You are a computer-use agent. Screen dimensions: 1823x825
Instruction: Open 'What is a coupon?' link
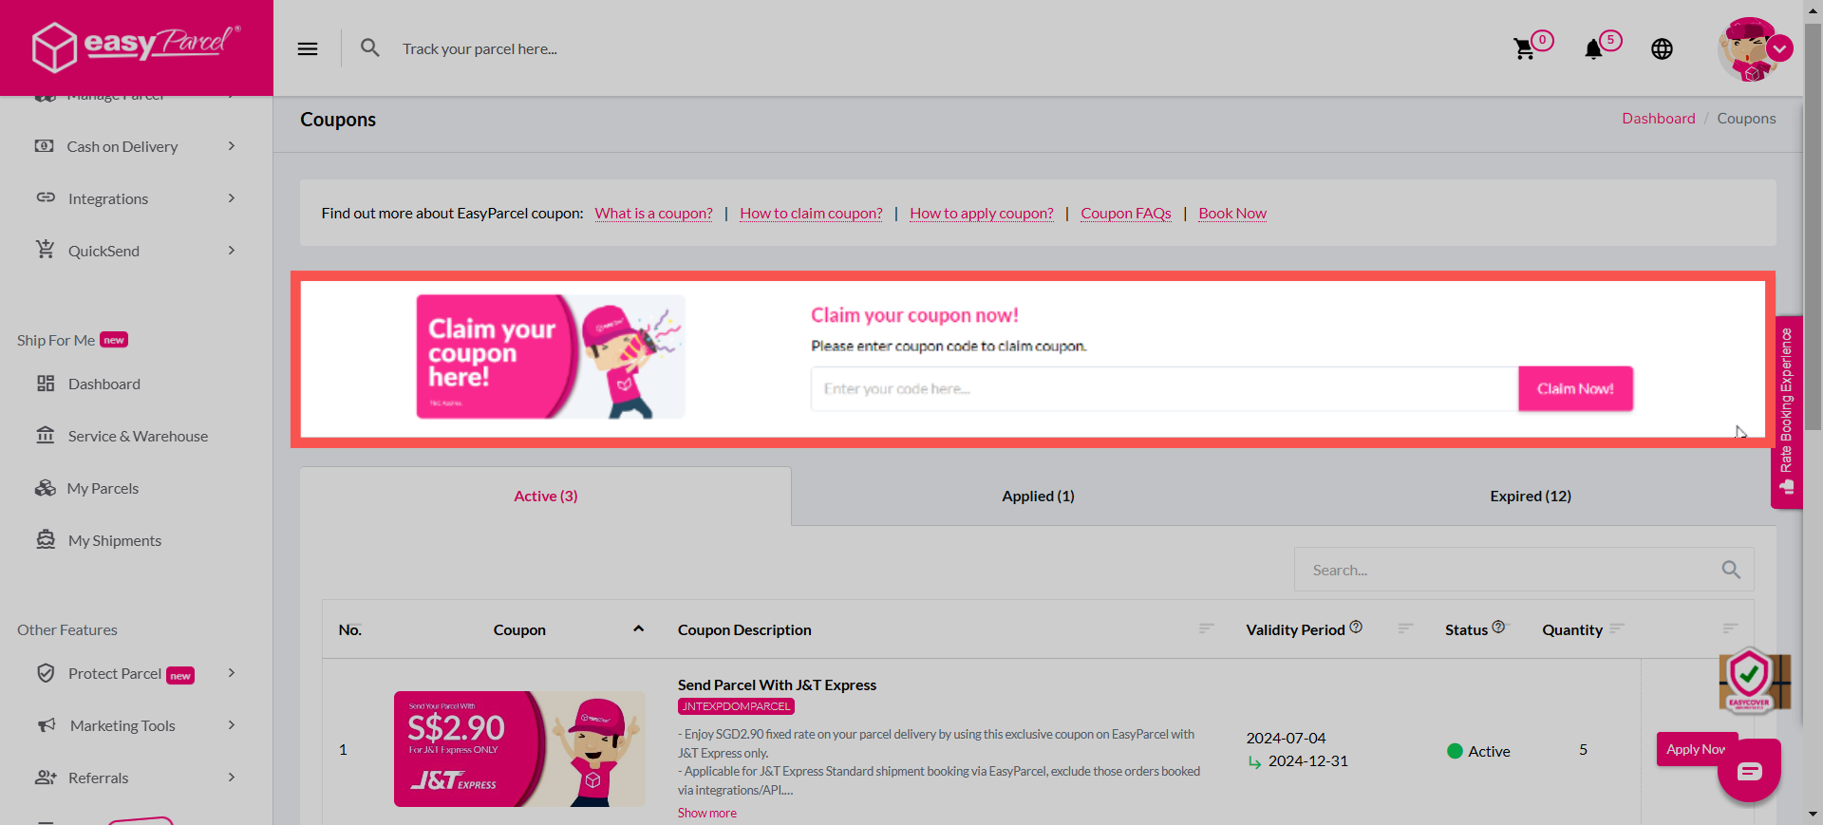tap(653, 214)
